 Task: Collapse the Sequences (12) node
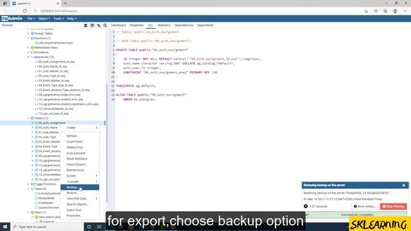click(x=28, y=57)
